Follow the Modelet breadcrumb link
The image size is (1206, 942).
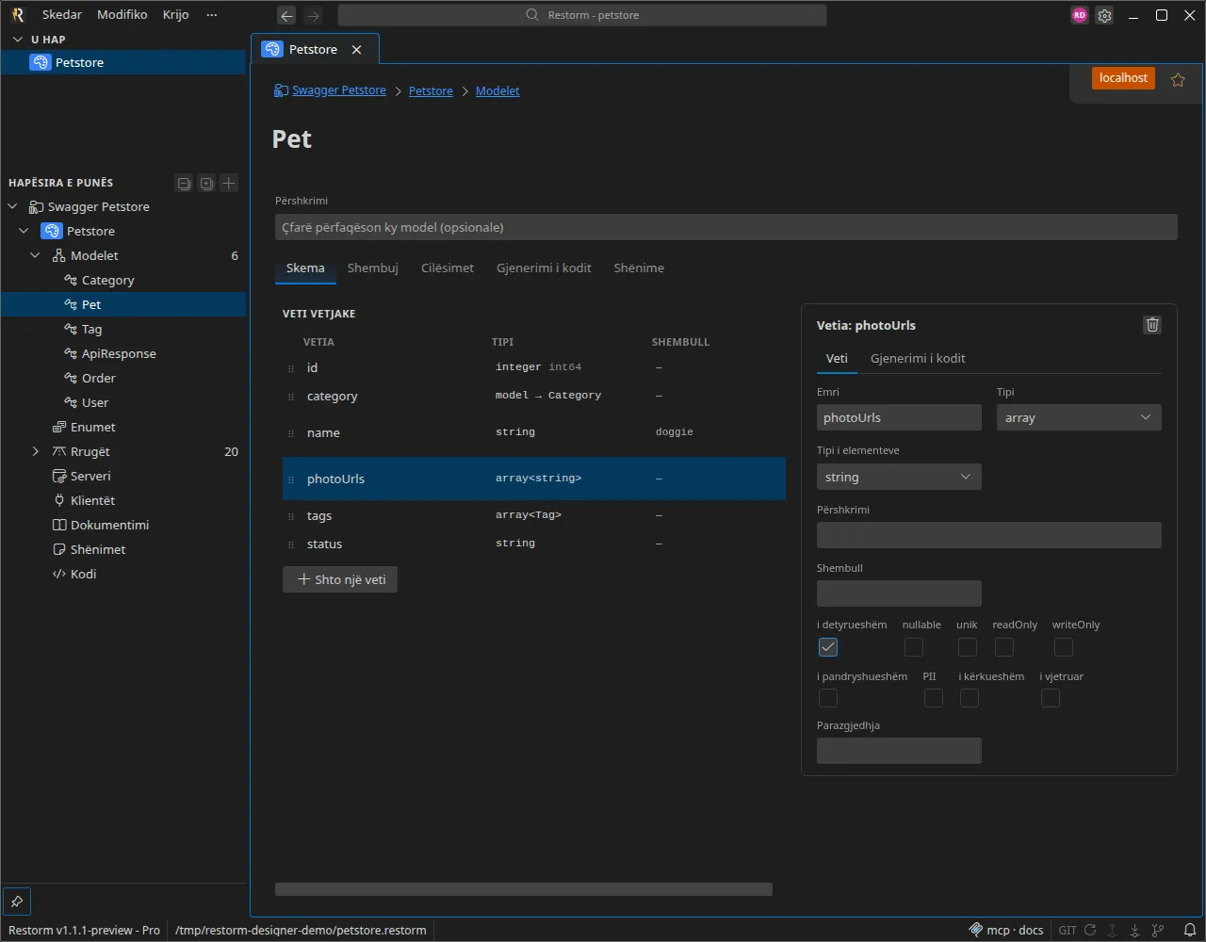tap(497, 90)
